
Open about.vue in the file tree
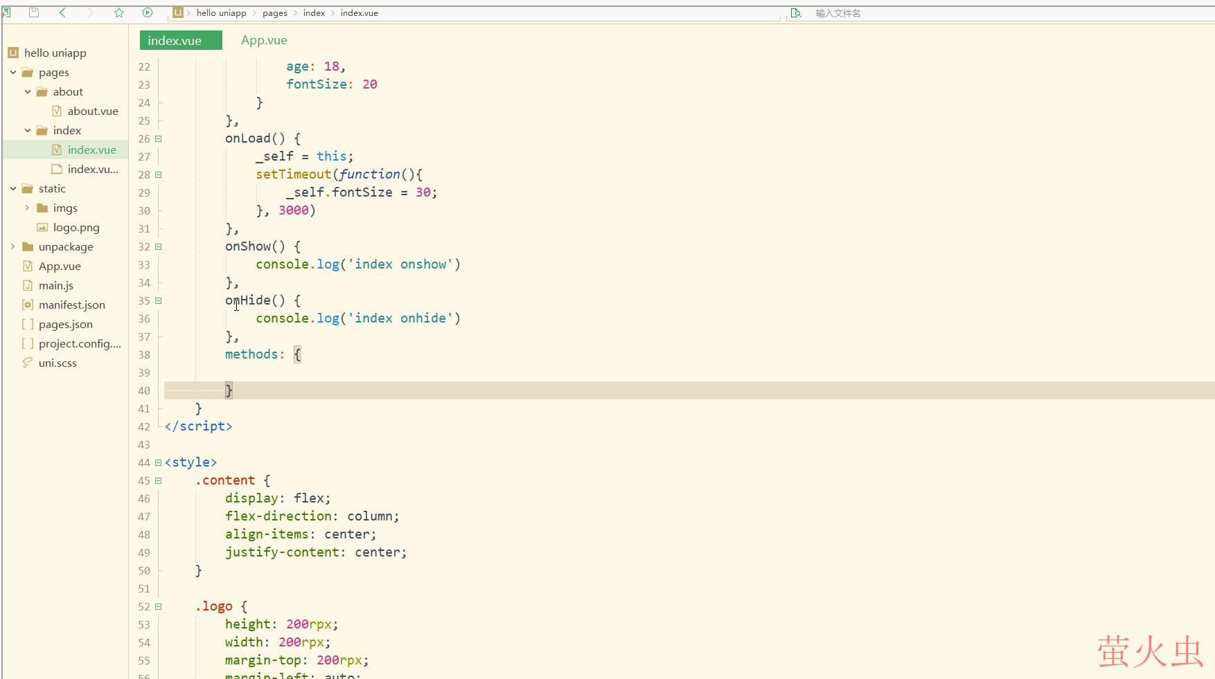click(93, 111)
